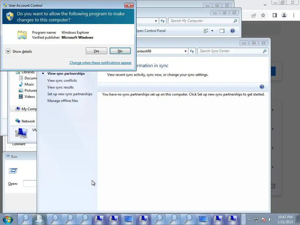Click Chrome share page icon
The width and height of the screenshot is (300, 225).
coord(254,15)
